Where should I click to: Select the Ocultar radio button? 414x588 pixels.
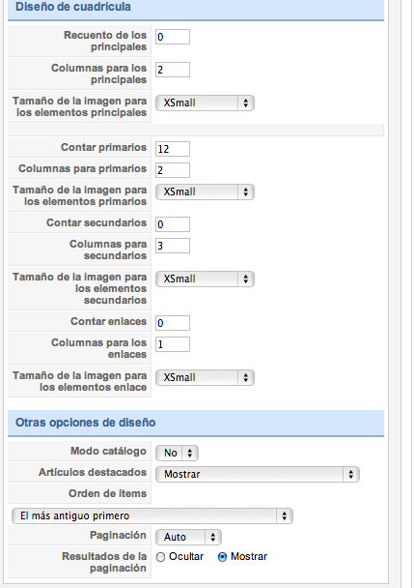[160, 557]
